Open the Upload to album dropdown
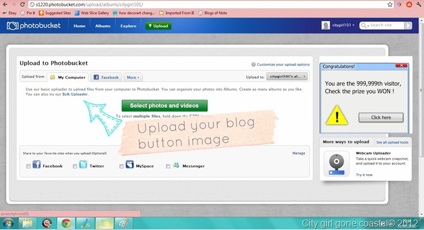Screen dimensions: 424x230 point(287,76)
